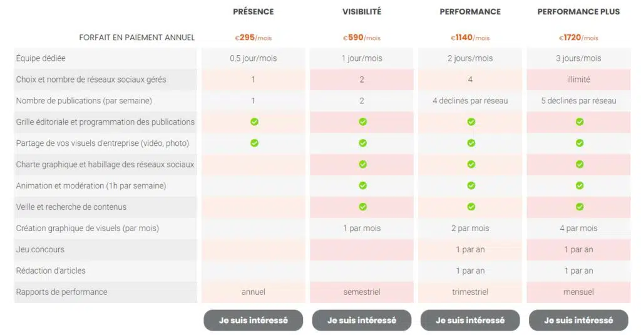The width and height of the screenshot is (641, 335).
Task: Click Performance Plus checkmark for Animation et modération
Action: pyautogui.click(x=579, y=185)
